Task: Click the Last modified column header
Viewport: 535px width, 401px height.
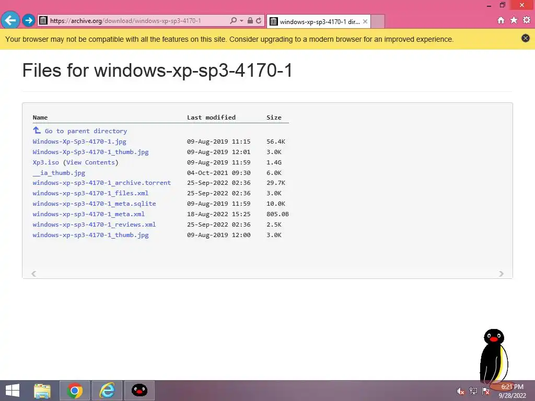Action: (211, 117)
